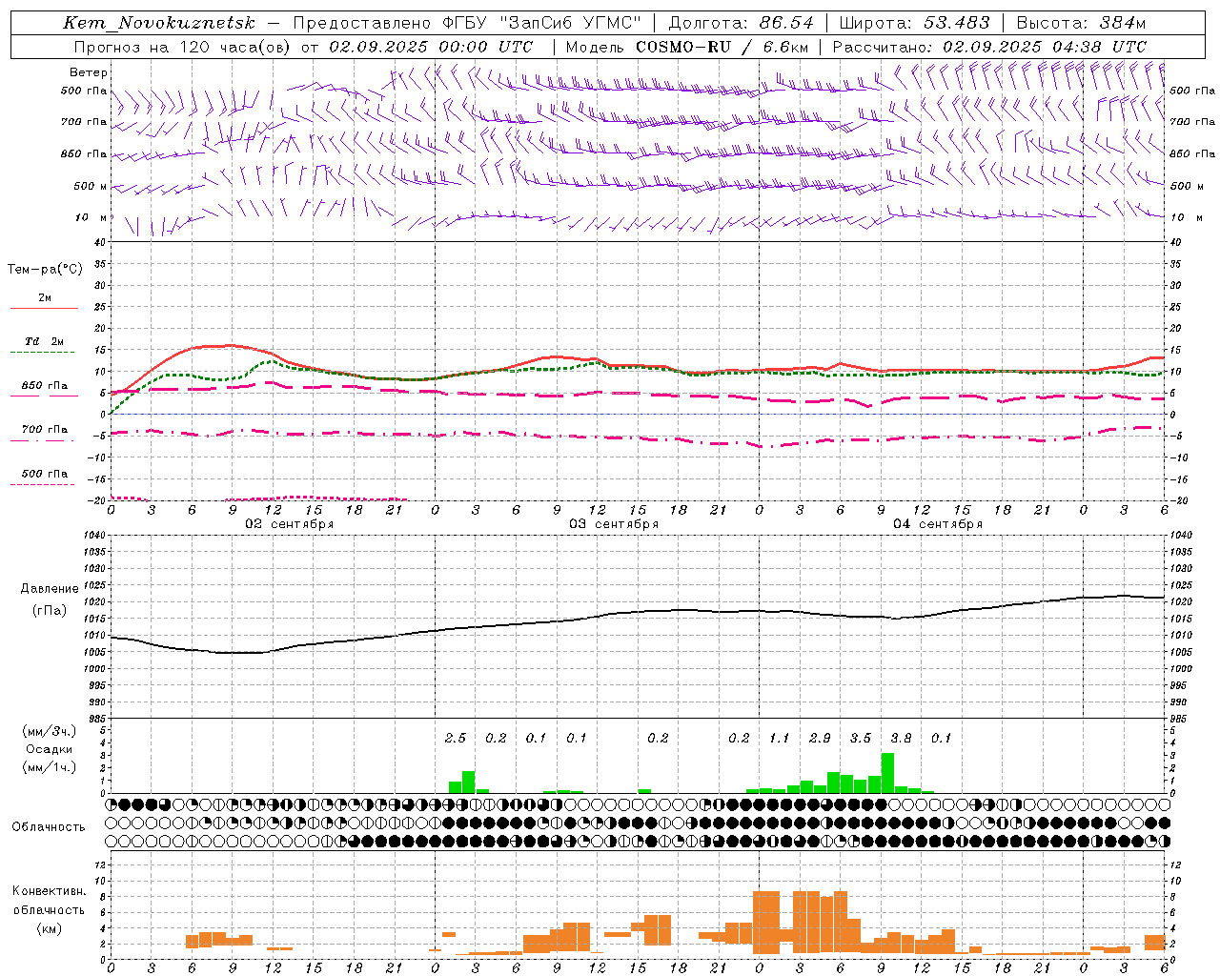
Task: Click the '500 м' wind level label on the left
Action: coord(91,186)
